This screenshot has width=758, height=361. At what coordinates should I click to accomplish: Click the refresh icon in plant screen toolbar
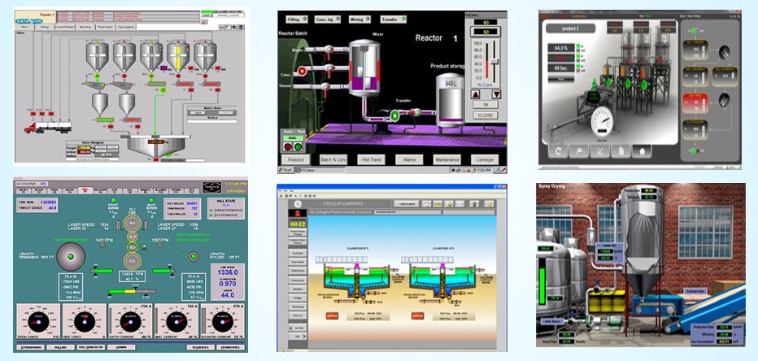click(x=559, y=151)
